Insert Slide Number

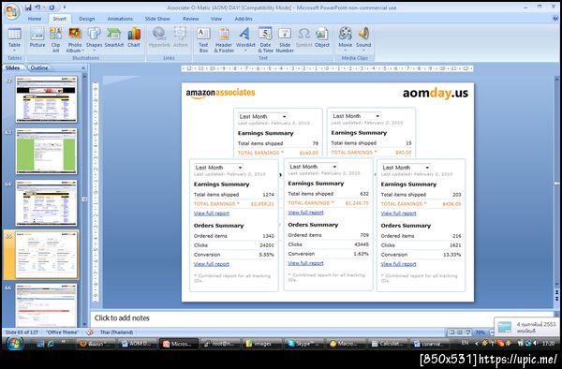(x=285, y=39)
